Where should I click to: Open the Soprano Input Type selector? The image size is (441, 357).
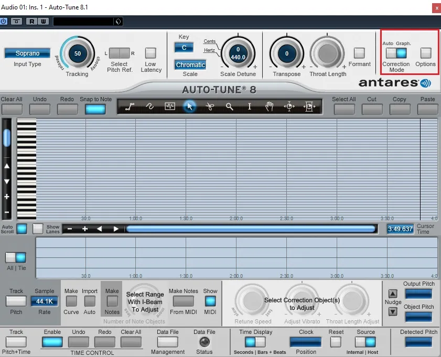click(27, 53)
